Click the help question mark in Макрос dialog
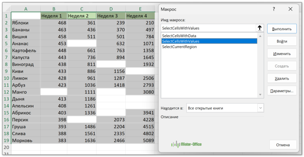Screen dimensions: 304x157 pyautogui.click(x=274, y=9)
